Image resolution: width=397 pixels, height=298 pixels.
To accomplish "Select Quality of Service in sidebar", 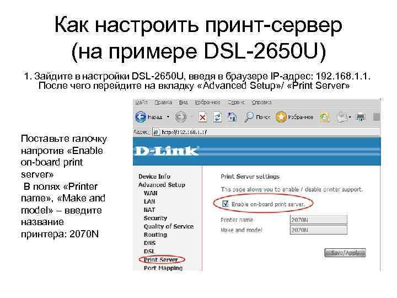I will [169, 226].
